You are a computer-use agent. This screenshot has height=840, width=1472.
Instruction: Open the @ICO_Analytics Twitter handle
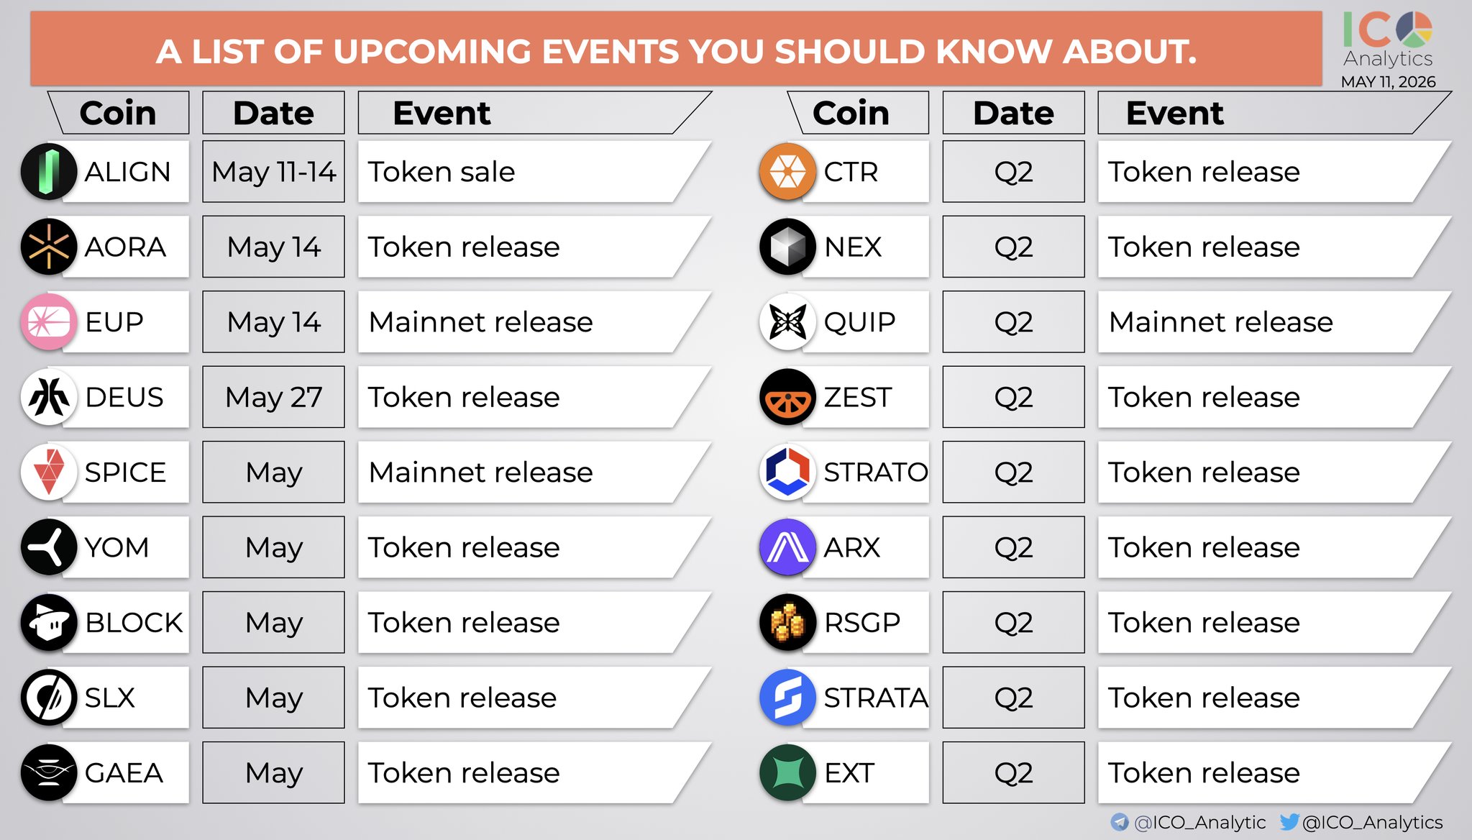[x=1372, y=822]
